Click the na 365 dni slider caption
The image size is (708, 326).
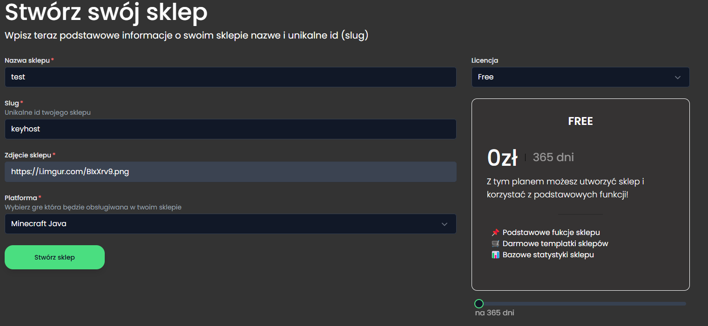click(494, 313)
